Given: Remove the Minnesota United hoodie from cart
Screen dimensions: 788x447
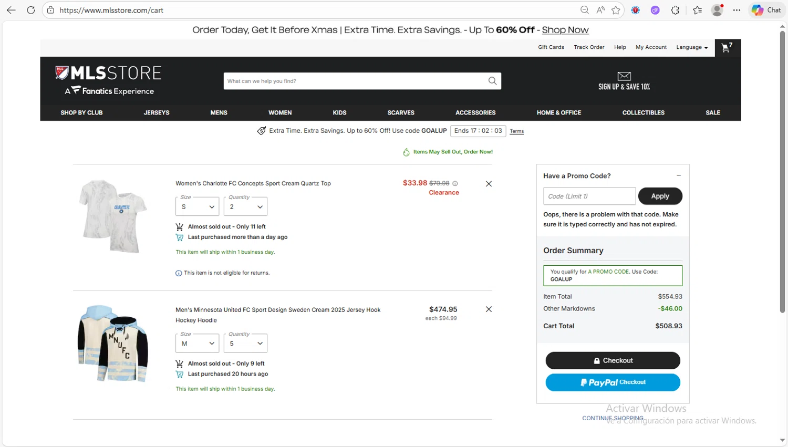Looking at the screenshot, I should 489,309.
